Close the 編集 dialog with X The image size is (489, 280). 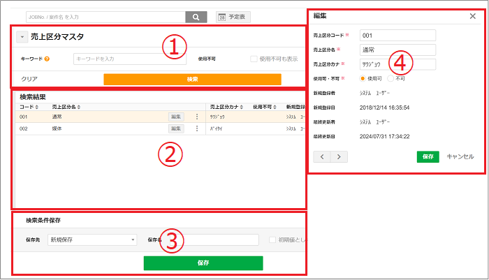[x=473, y=15]
